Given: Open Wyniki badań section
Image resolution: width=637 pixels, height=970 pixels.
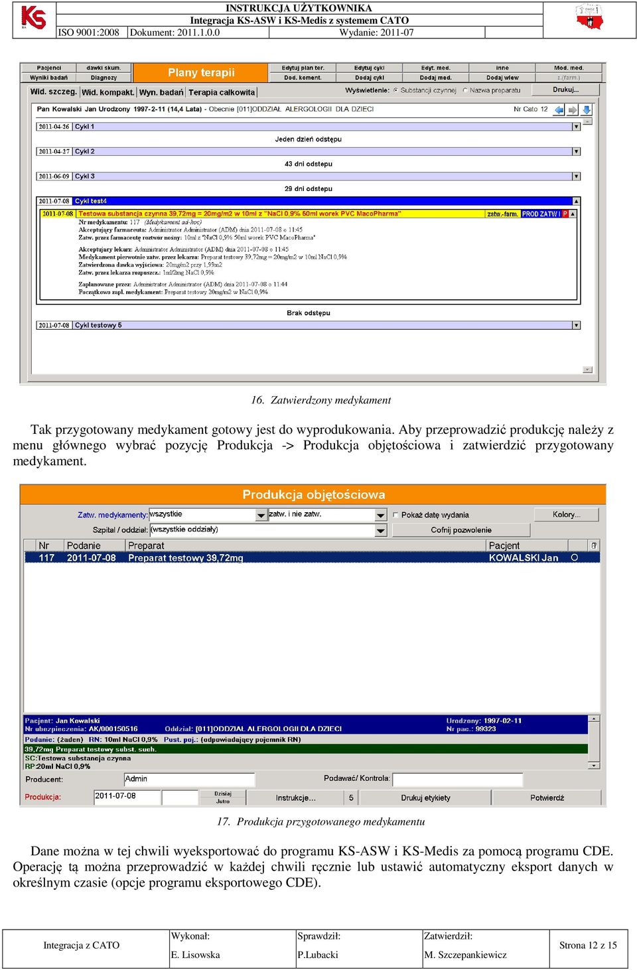Looking at the screenshot, I should (x=49, y=78).
